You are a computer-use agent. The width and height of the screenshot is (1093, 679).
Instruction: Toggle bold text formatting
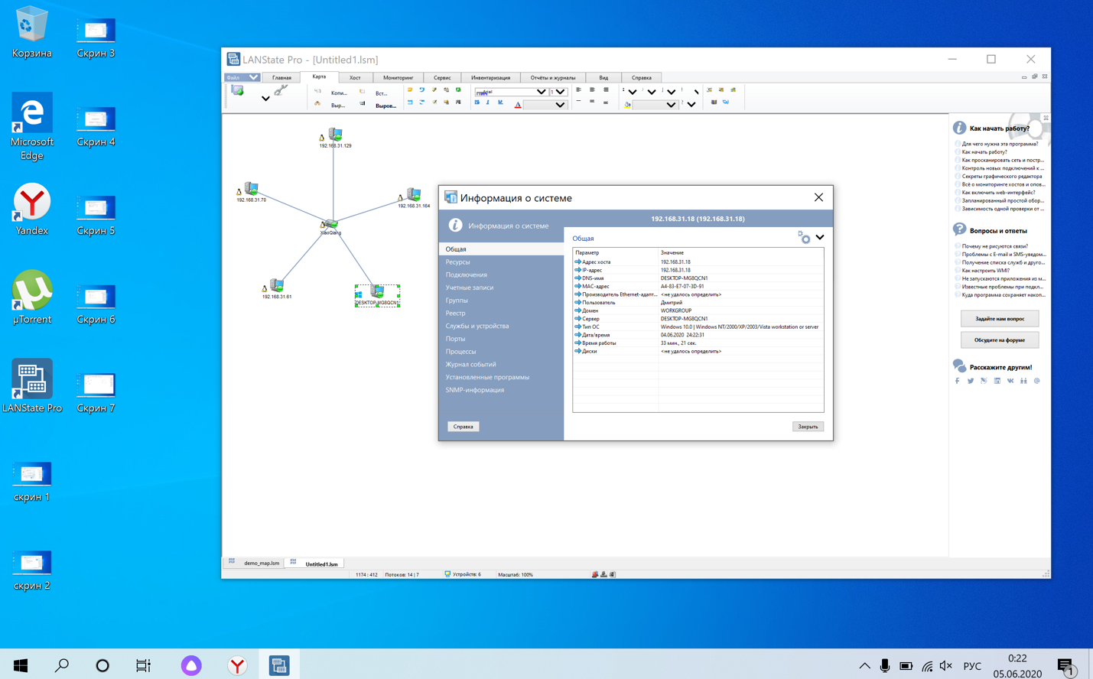[477, 102]
